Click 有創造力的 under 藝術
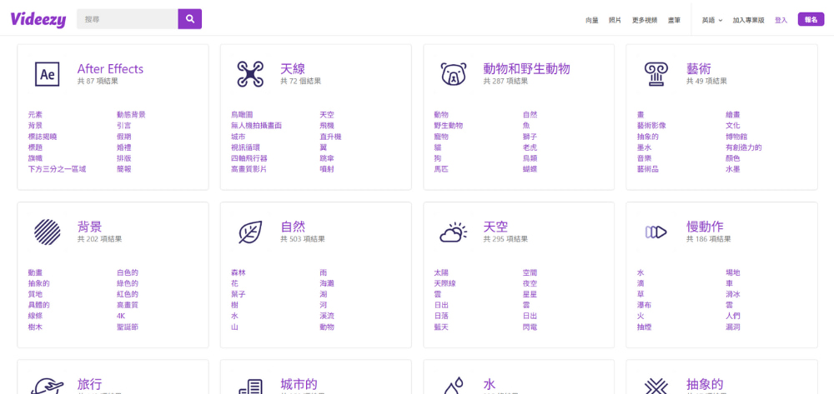834x394 pixels. [x=744, y=147]
